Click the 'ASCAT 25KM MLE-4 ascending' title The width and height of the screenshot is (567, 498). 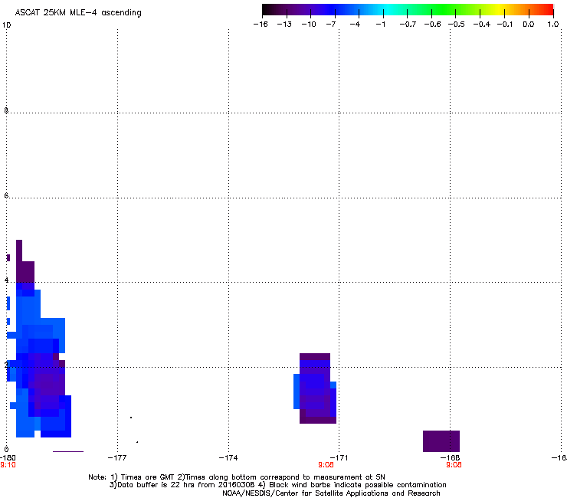click(x=78, y=13)
